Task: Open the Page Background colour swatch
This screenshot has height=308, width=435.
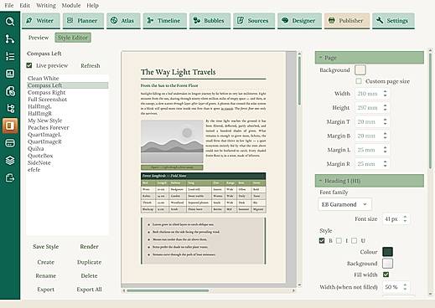Action: (360, 69)
